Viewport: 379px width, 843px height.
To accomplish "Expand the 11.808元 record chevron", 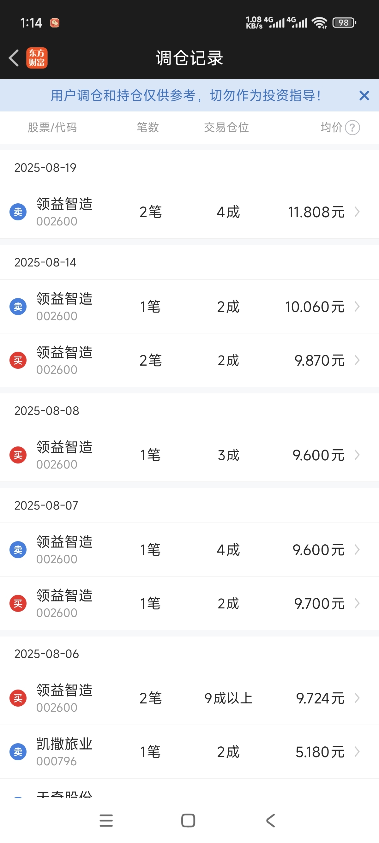I will [357, 212].
